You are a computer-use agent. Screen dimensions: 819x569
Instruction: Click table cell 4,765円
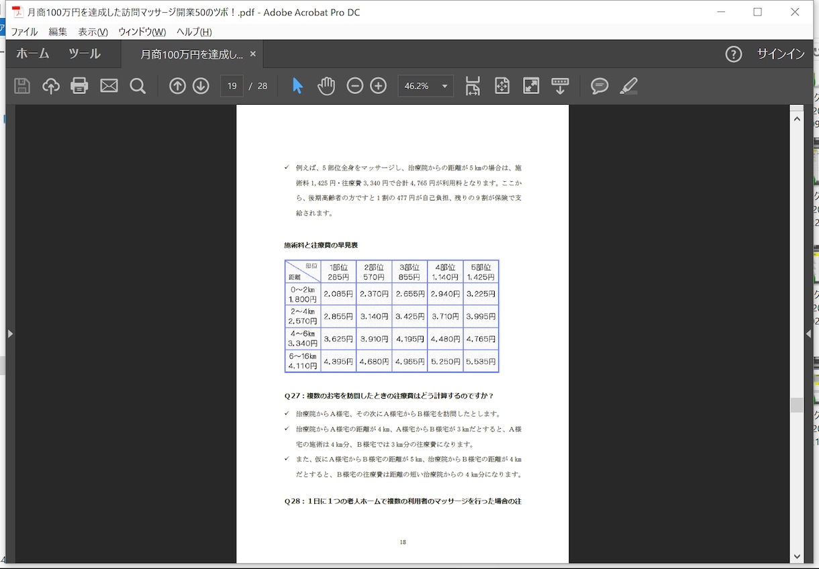481,339
